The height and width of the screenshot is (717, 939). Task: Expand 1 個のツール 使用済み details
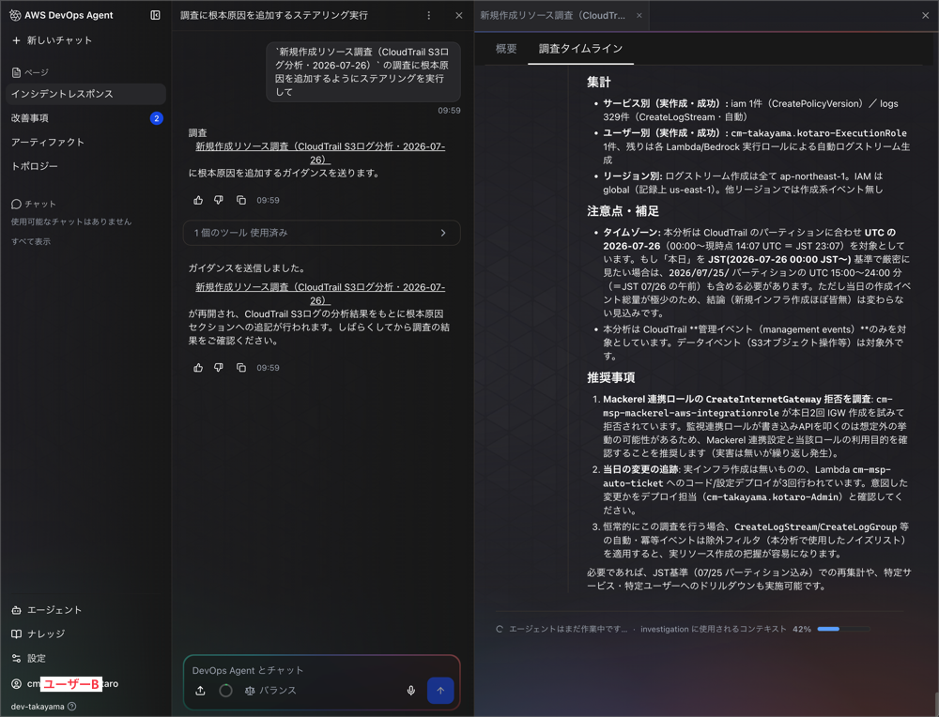click(x=321, y=233)
